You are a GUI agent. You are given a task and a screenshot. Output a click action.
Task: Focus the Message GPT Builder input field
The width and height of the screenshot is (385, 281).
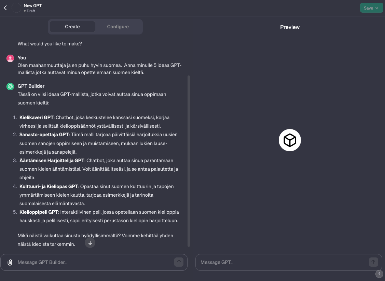tap(94, 262)
